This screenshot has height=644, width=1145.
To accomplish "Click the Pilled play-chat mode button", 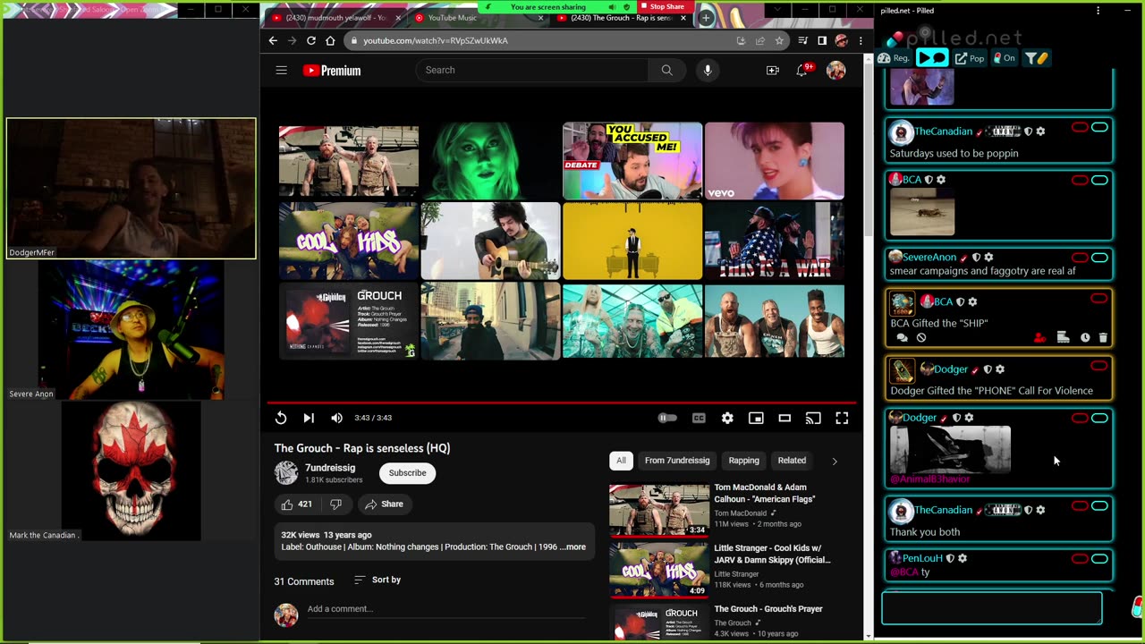I will point(932,58).
